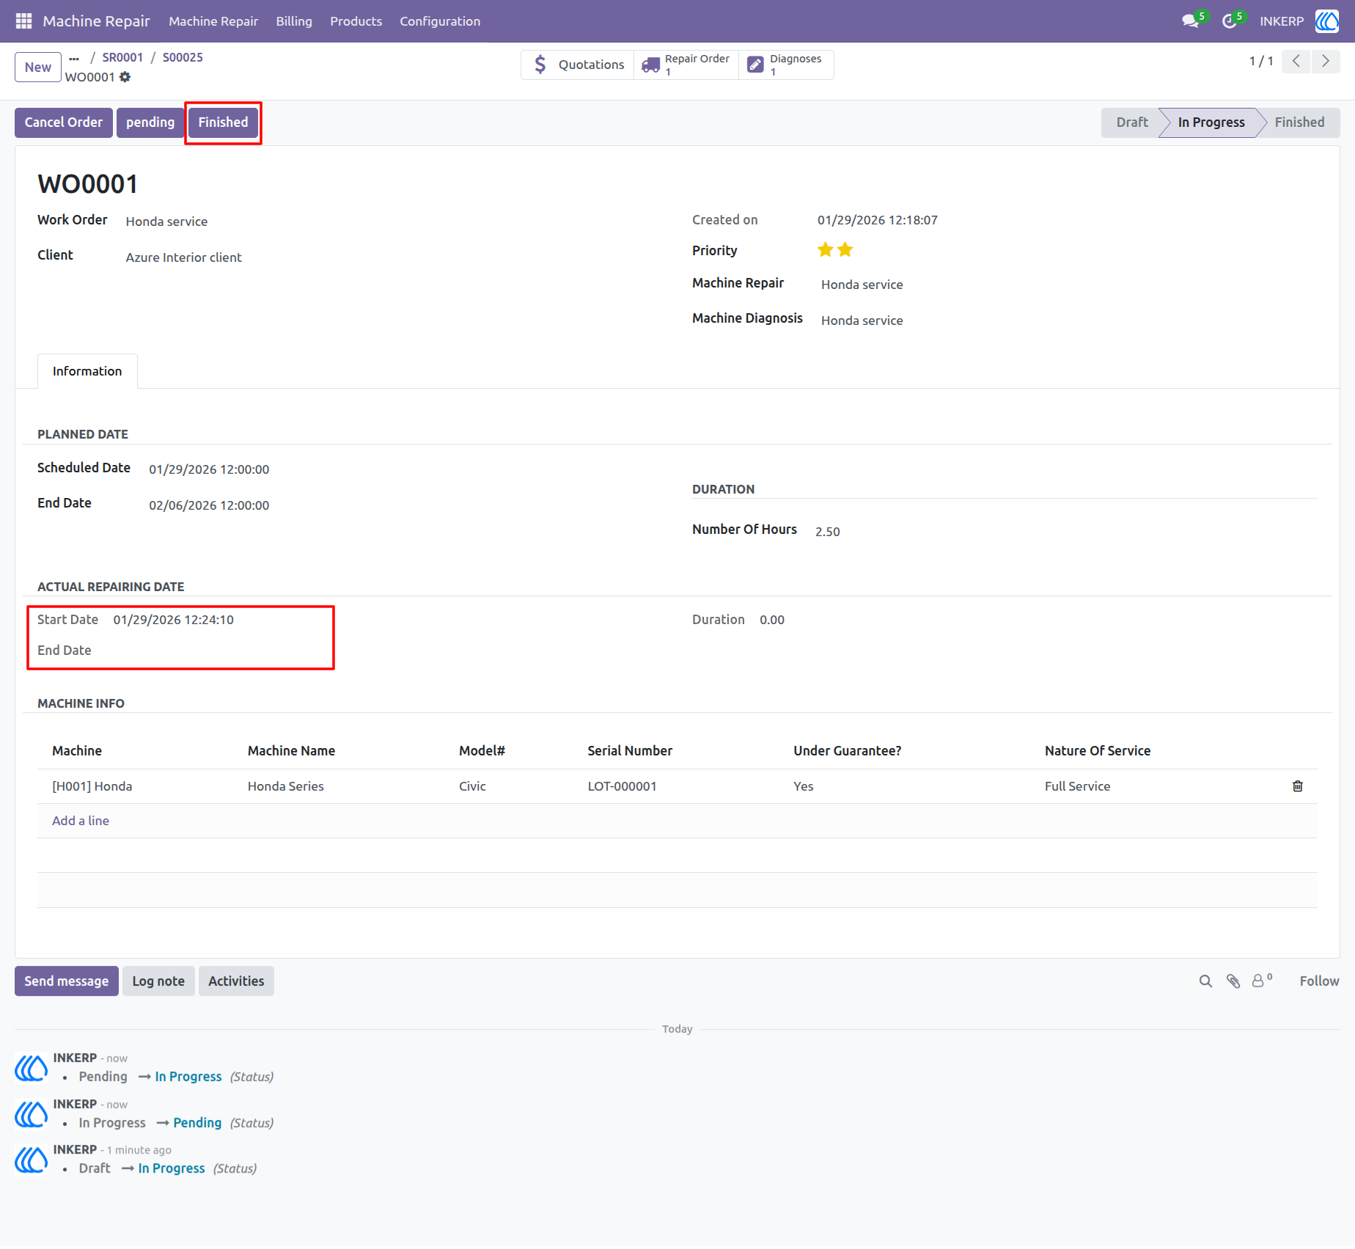Delete the Honda machine line trash icon

pos(1298,786)
